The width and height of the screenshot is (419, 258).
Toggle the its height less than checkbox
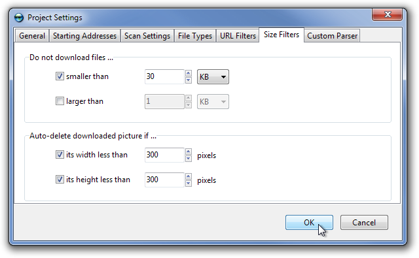60,180
